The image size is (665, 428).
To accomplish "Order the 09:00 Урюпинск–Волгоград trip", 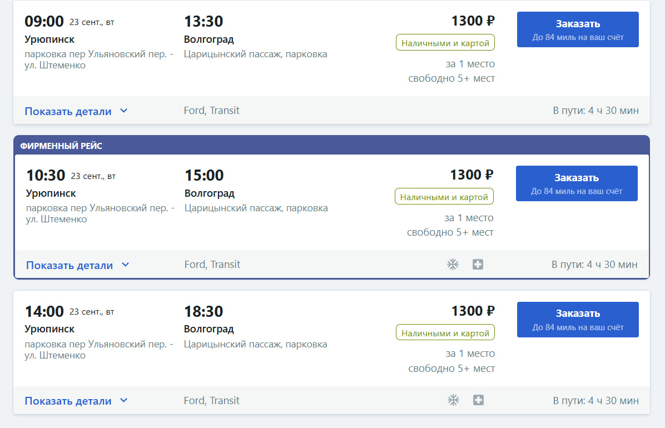I will click(578, 29).
